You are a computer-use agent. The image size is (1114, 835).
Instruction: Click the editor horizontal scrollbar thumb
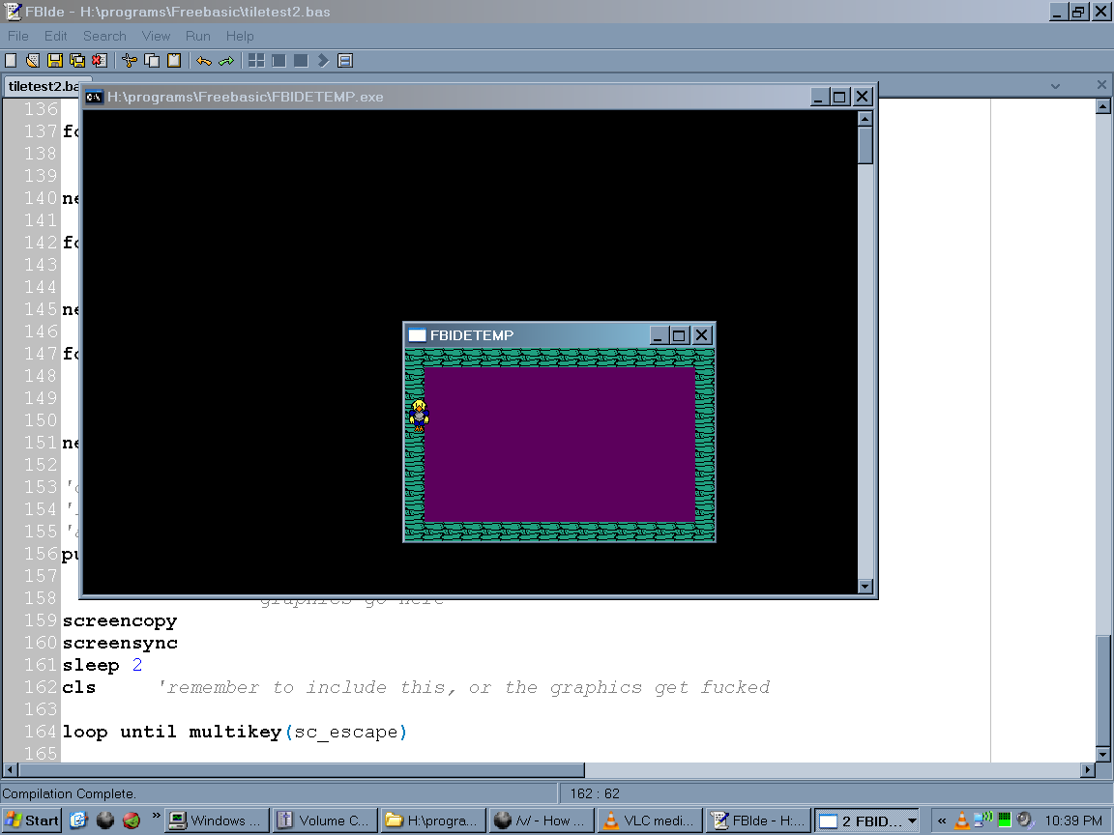(302, 769)
